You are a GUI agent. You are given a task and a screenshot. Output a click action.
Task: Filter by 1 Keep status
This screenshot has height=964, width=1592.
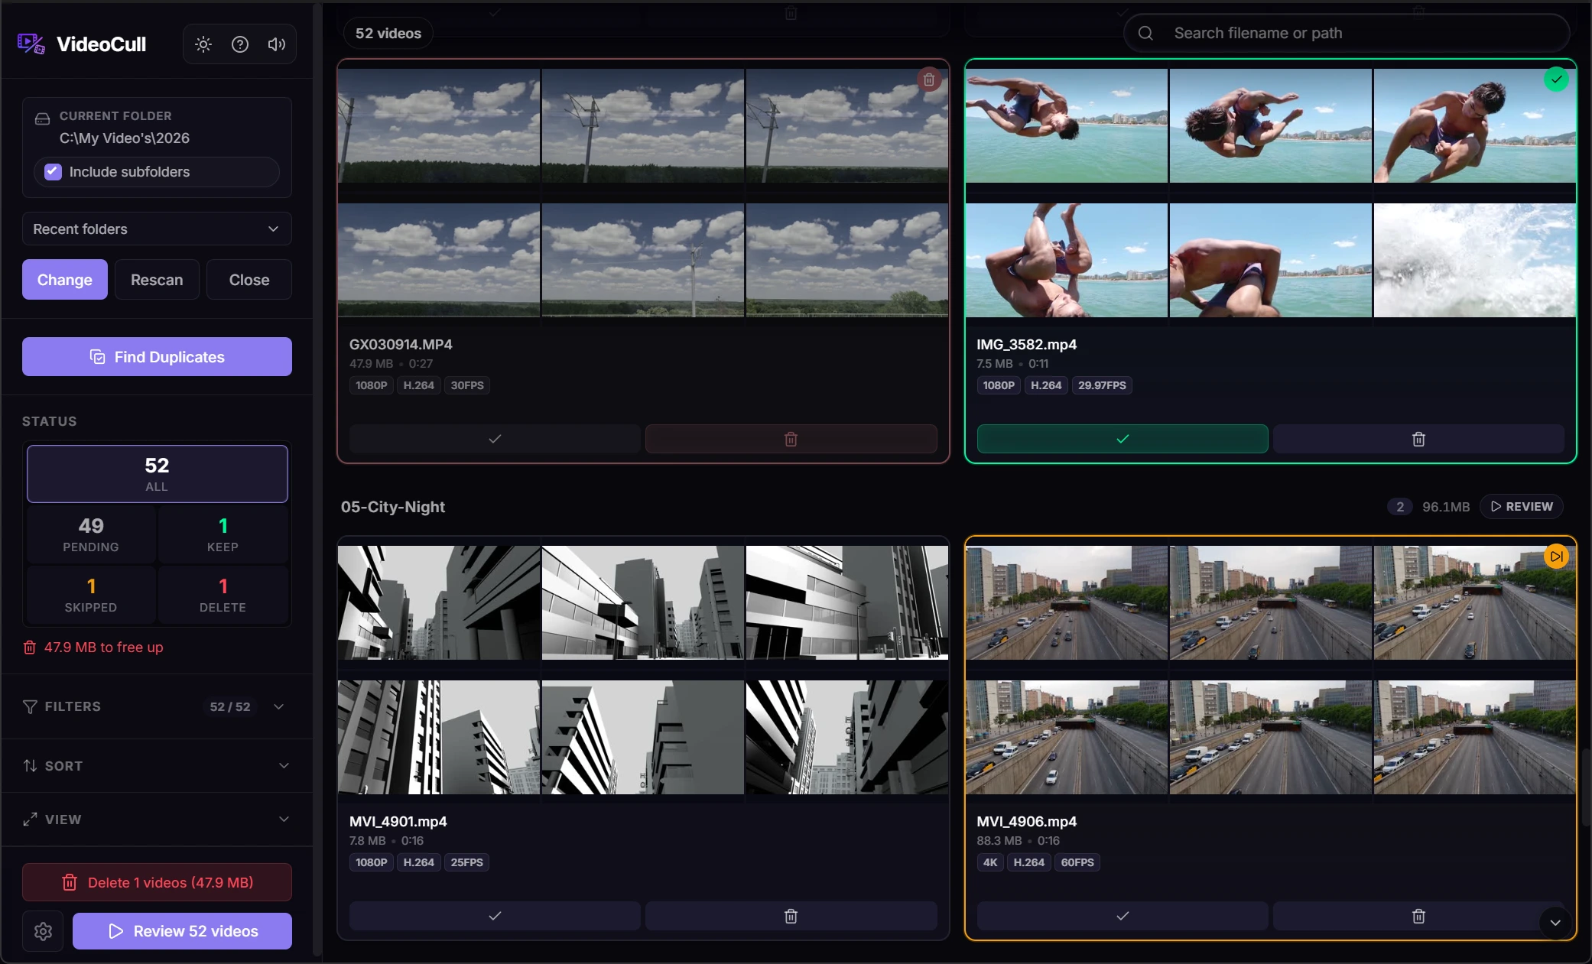[x=223, y=534]
